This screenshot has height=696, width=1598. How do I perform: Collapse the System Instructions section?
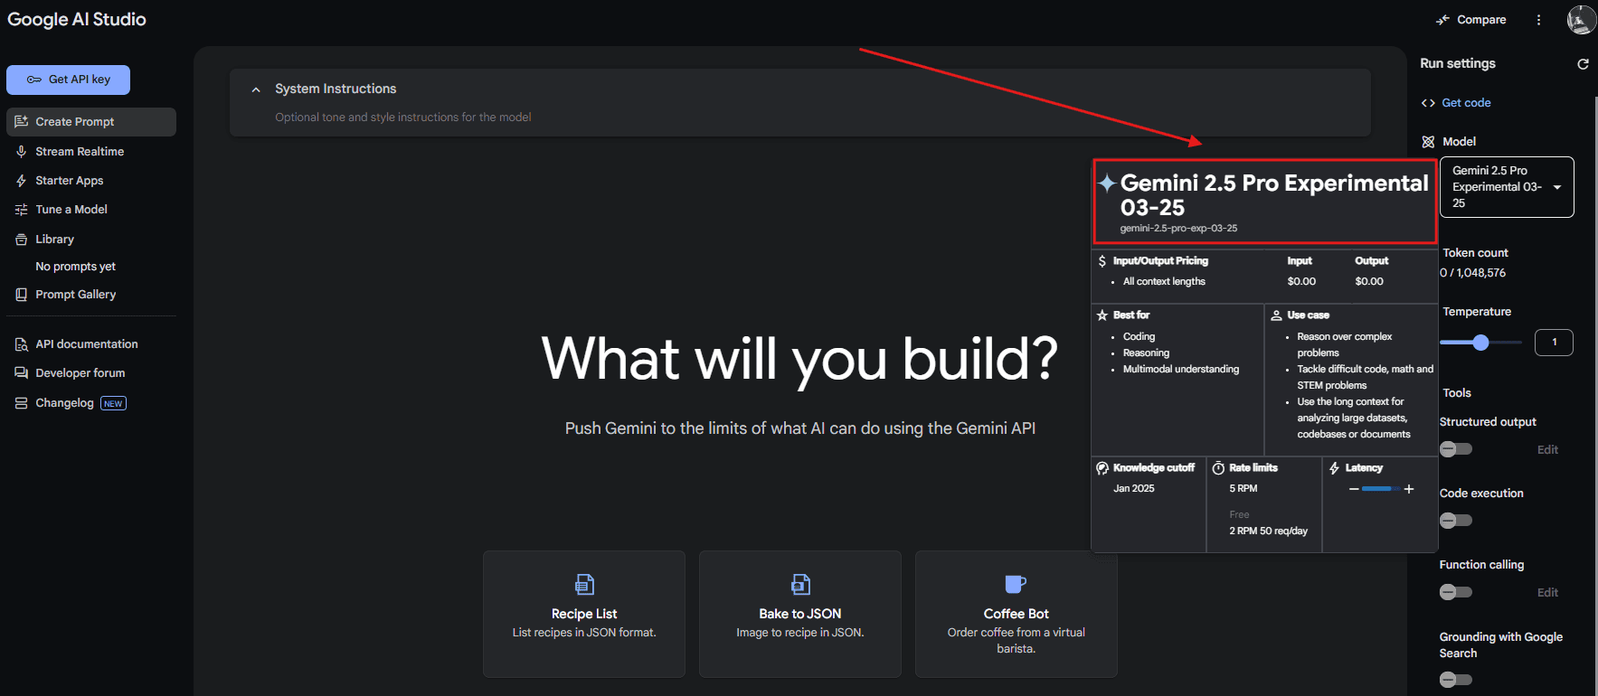256,89
